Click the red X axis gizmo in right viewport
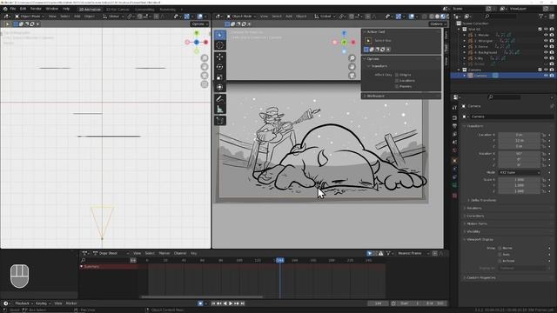The height and width of the screenshot is (313, 557). tap(353, 43)
